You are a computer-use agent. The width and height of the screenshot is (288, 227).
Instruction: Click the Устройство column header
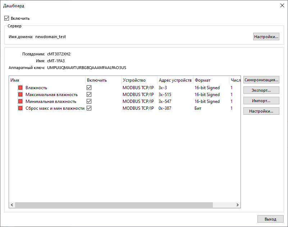(138, 80)
